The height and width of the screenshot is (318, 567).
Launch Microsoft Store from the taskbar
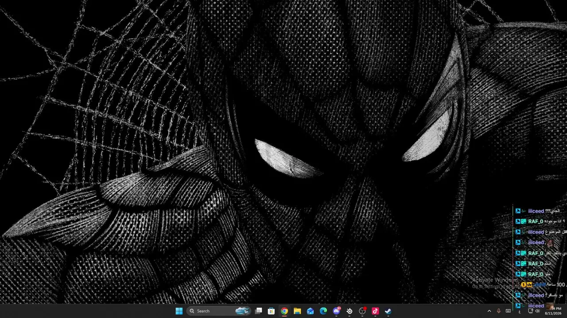click(x=271, y=311)
